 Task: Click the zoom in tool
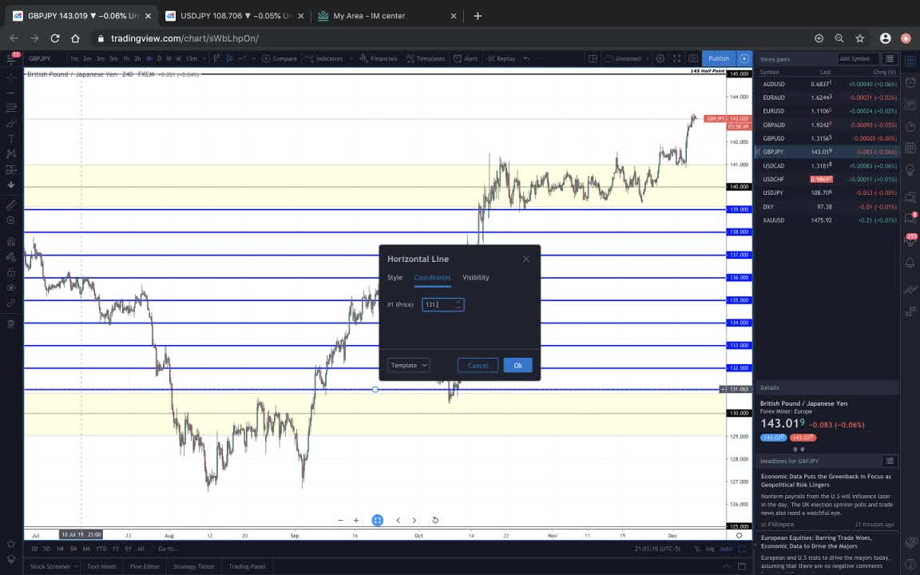(11, 220)
